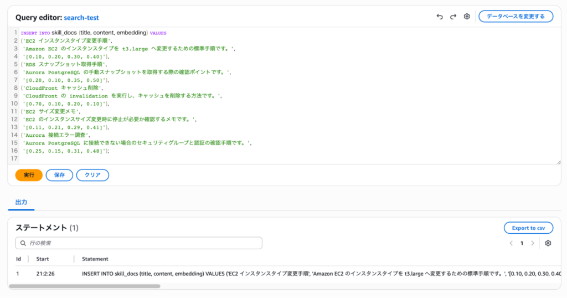
Task: Click the Start column header
Action: point(43,259)
